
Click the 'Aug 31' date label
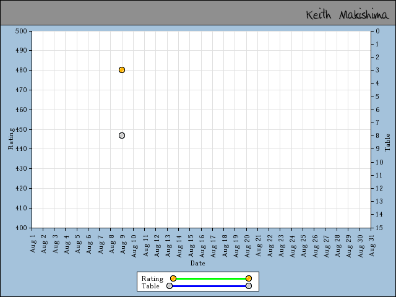tap(371, 245)
